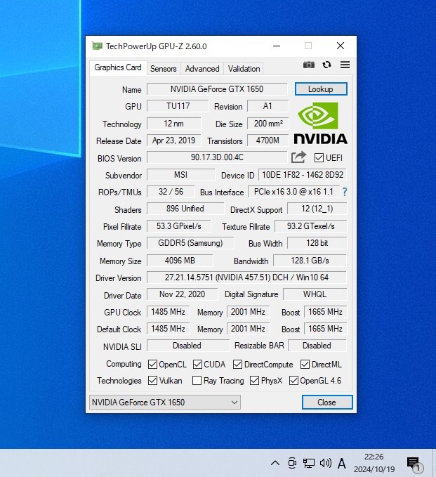Image resolution: width=436 pixels, height=477 pixels.
Task: Click the TU117 GPU value
Action: tap(178, 106)
